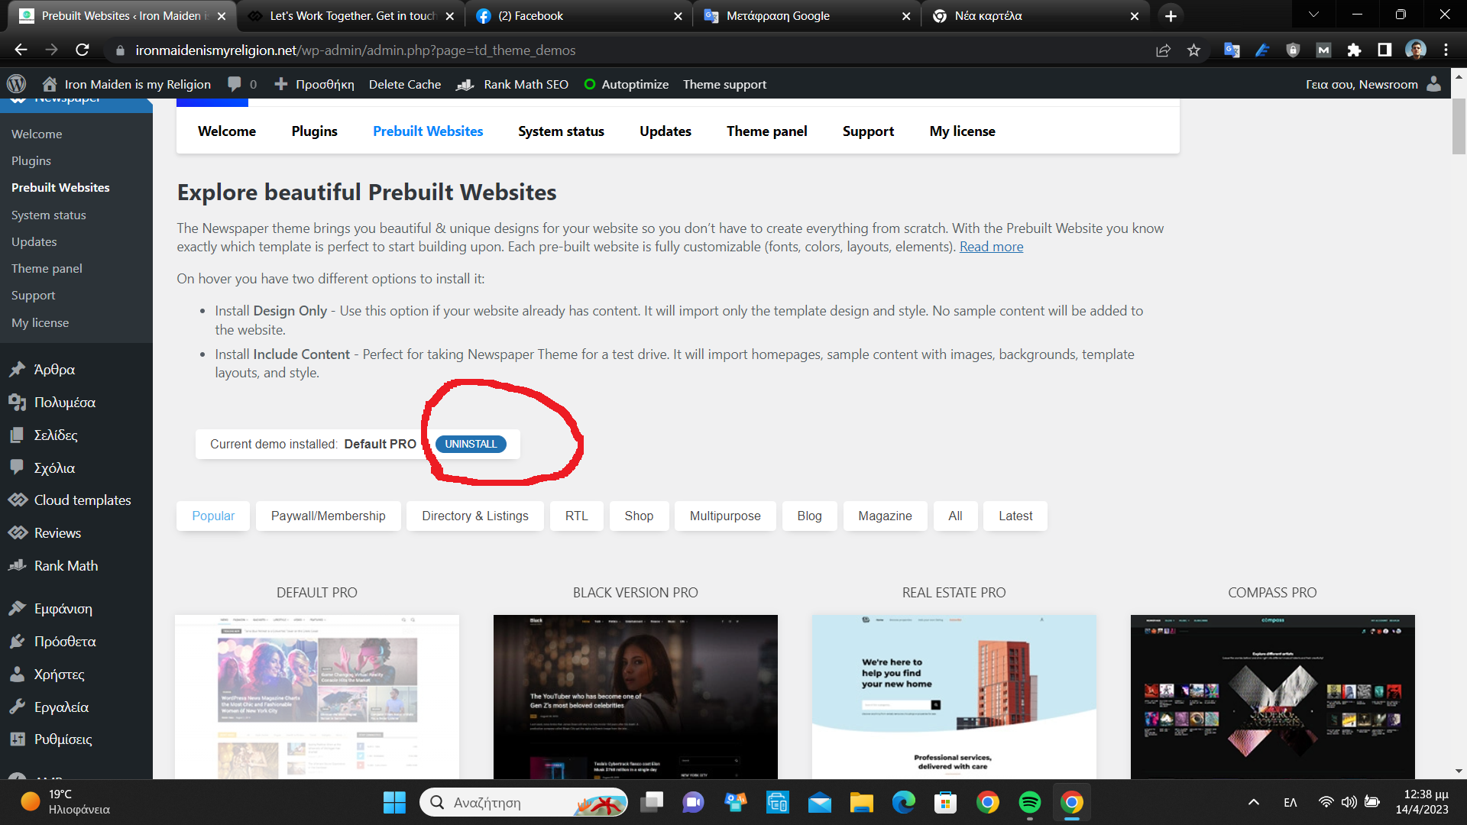Click the home icon beside the site name
The width and height of the screenshot is (1467, 825).
point(50,84)
